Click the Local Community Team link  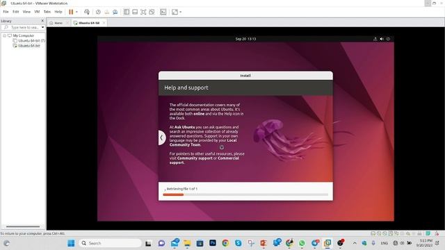[x=203, y=142]
